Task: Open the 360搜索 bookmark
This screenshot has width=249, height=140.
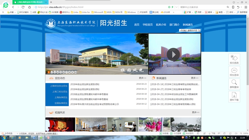Action: coord(53,12)
